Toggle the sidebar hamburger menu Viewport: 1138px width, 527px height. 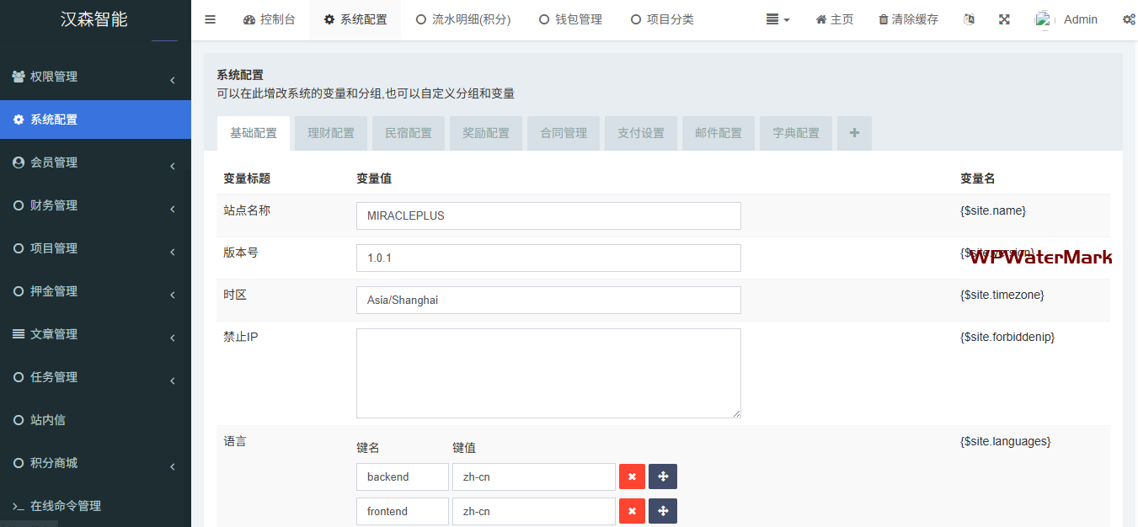[x=211, y=19]
